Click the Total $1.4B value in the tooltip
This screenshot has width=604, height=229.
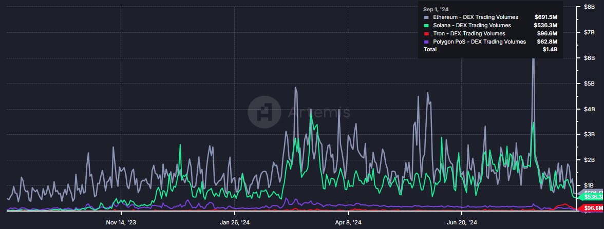tap(550, 50)
